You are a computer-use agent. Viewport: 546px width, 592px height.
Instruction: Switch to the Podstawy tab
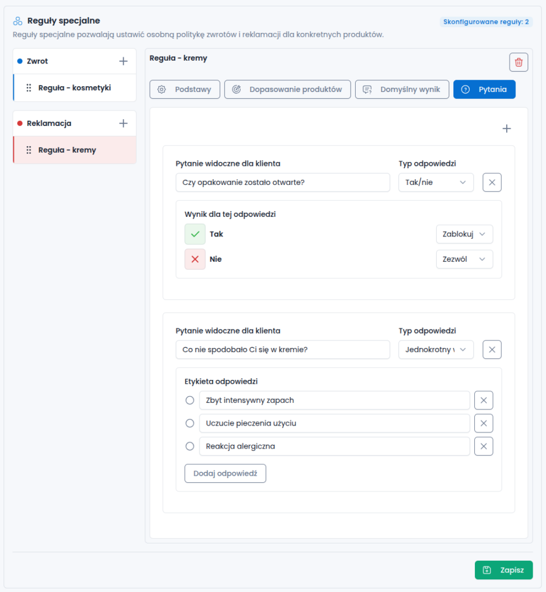(185, 90)
